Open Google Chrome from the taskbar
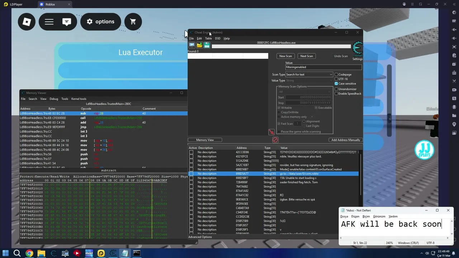459x258 pixels. tap(29, 253)
